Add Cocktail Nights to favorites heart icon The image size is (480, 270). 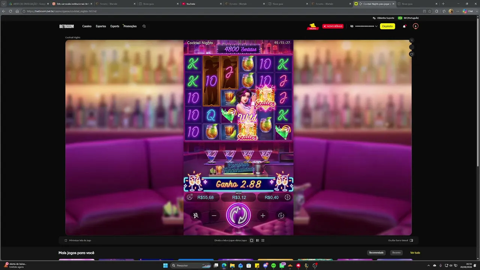click(411, 54)
